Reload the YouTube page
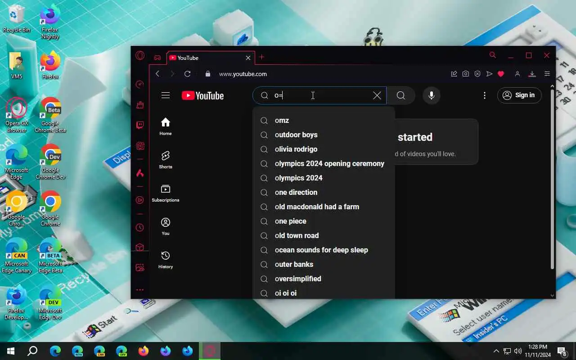 click(x=188, y=74)
